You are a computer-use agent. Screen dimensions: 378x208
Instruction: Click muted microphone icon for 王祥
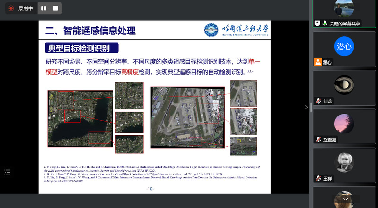[317, 179]
